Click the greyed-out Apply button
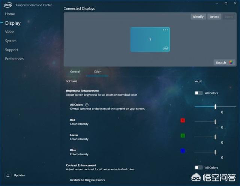Viewport: 240px width, 186px height. [229, 16]
